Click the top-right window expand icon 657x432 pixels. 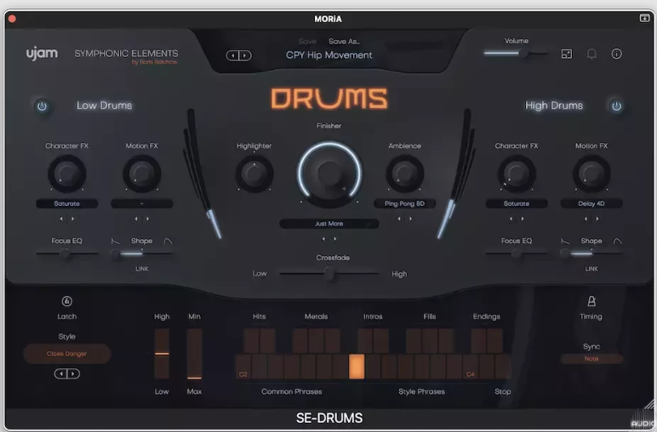click(x=644, y=18)
